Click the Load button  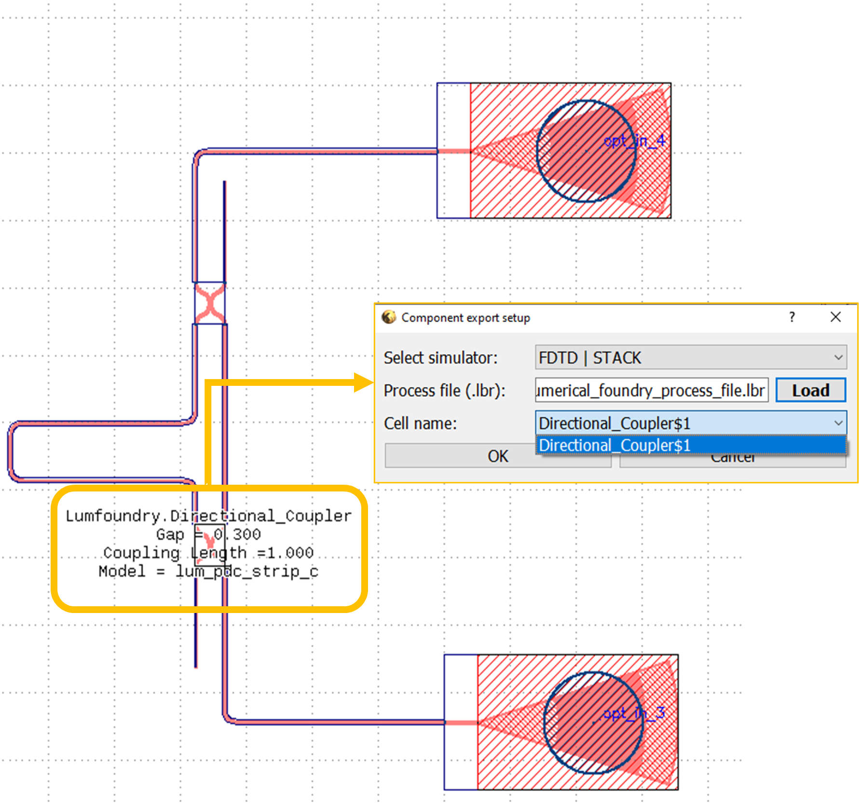pyautogui.click(x=811, y=390)
